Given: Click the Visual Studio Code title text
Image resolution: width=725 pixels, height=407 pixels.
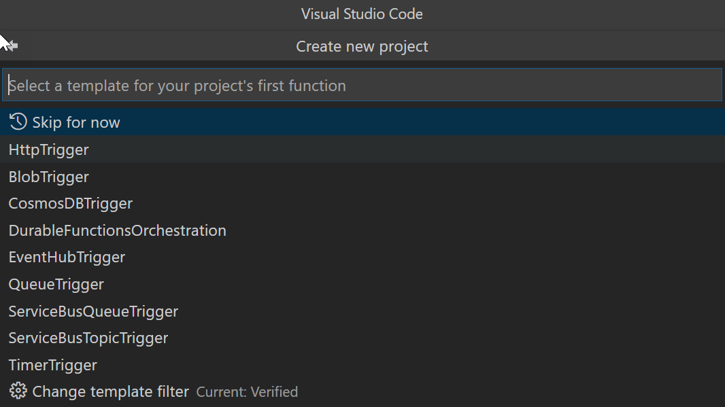Looking at the screenshot, I should [x=362, y=14].
